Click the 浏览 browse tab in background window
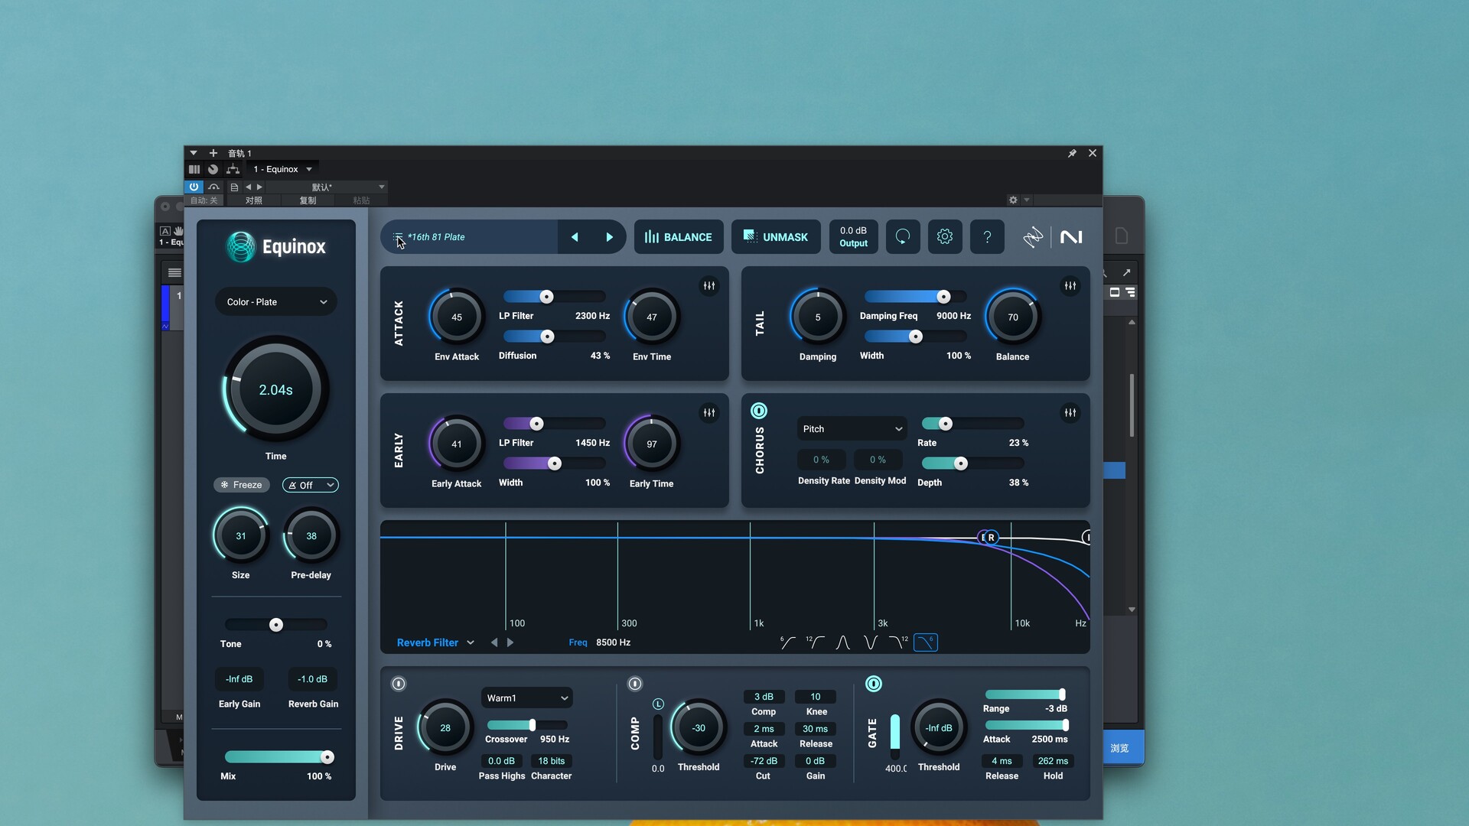 point(1119,748)
